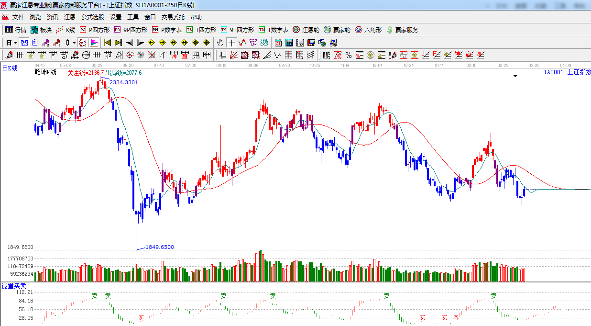
Task: Open the 板块 sector view
Action: coord(41,30)
